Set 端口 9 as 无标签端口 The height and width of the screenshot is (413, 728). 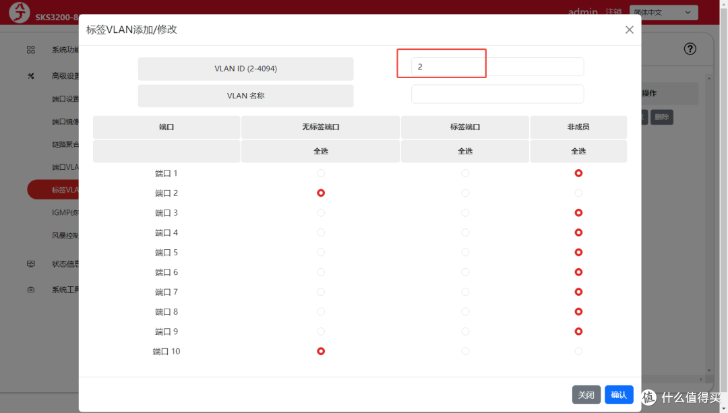click(x=321, y=331)
